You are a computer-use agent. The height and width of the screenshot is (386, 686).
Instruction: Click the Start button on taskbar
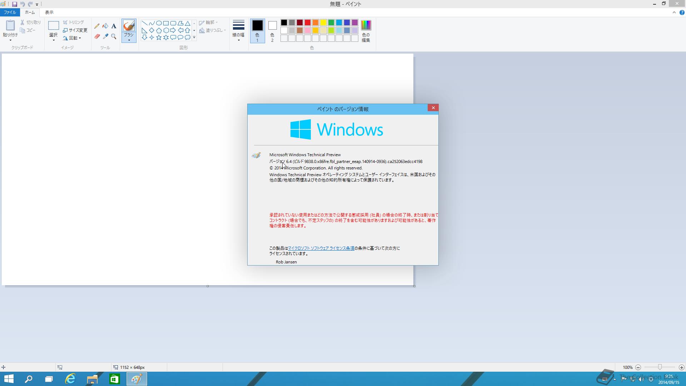point(9,379)
